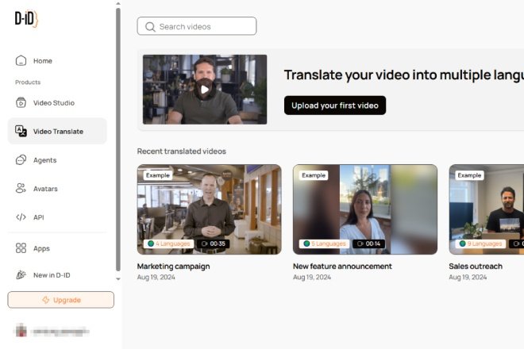Click the Avatars people icon
This screenshot has height=349, width=524.
[x=21, y=188]
